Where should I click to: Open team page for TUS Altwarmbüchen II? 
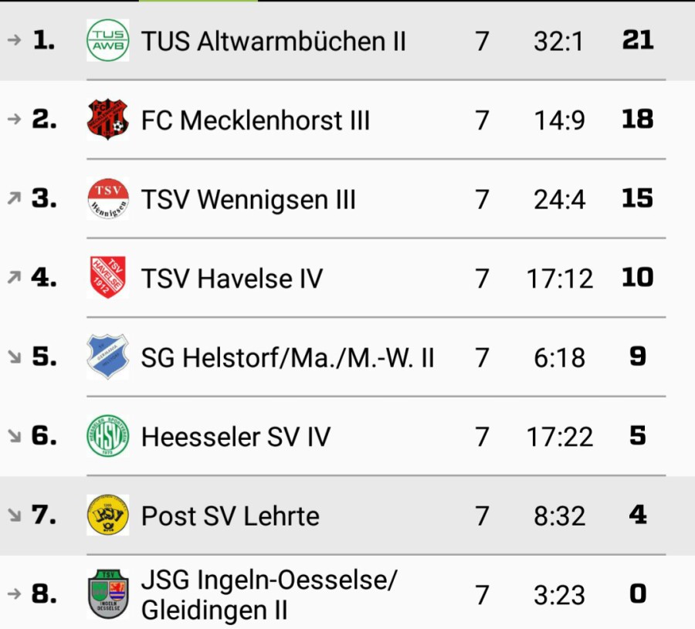[x=273, y=42]
